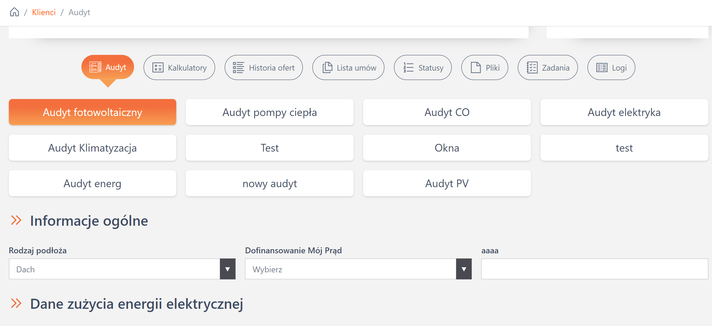Collapse the Informacje ogólne section chevron
This screenshot has height=326, width=712.
click(16, 220)
